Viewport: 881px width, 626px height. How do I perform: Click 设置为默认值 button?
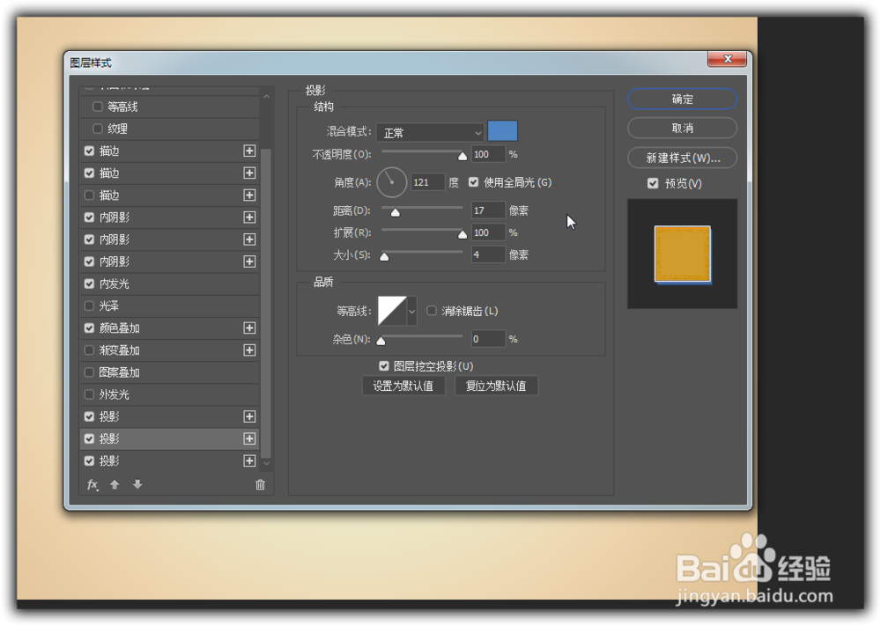point(403,386)
